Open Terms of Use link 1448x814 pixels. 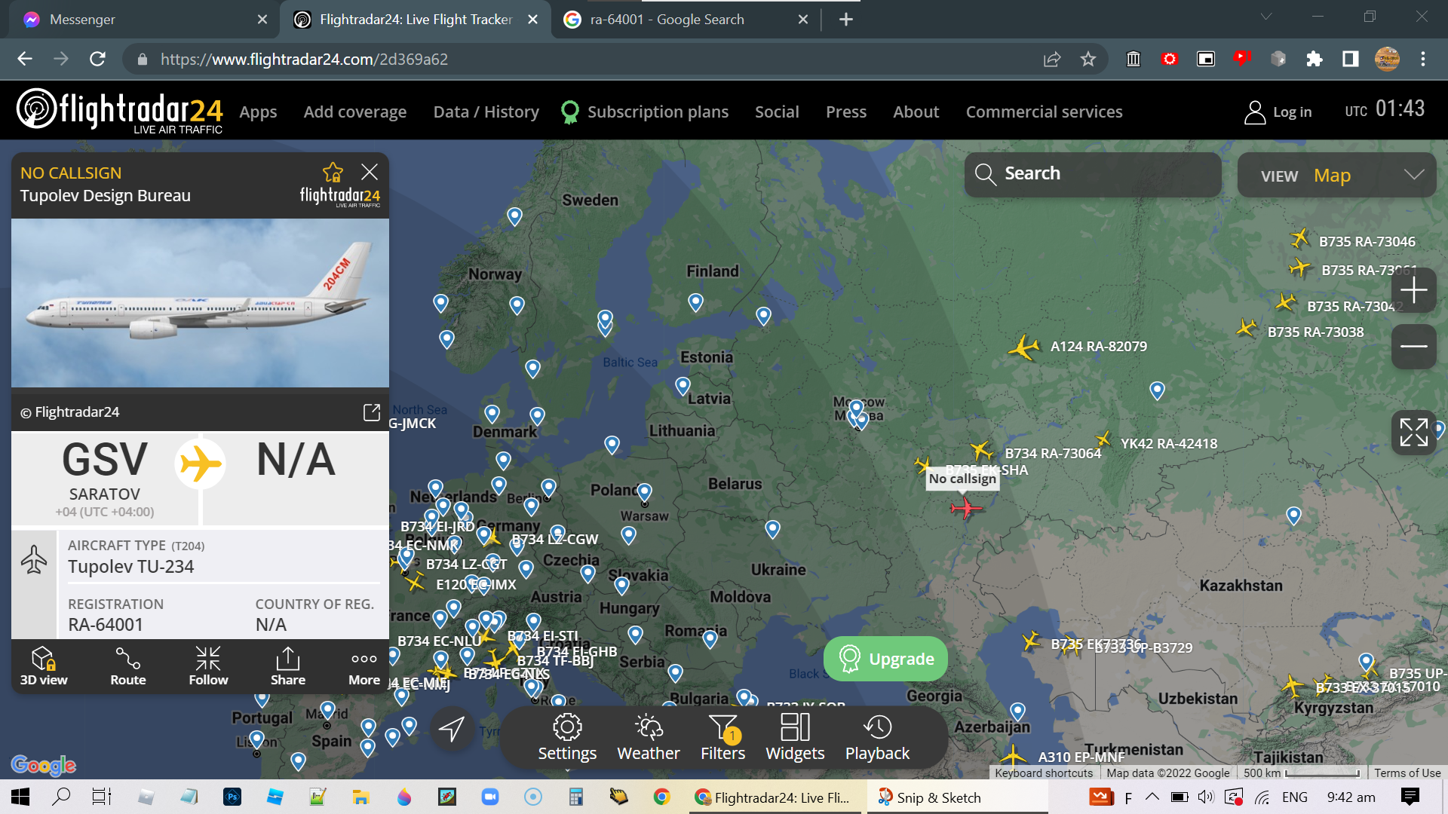click(1407, 773)
